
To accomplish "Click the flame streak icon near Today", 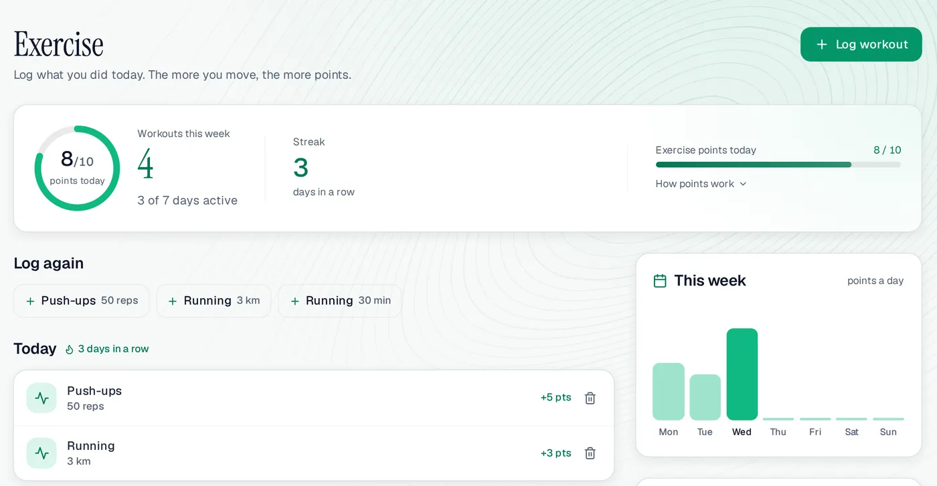I will pyautogui.click(x=70, y=349).
